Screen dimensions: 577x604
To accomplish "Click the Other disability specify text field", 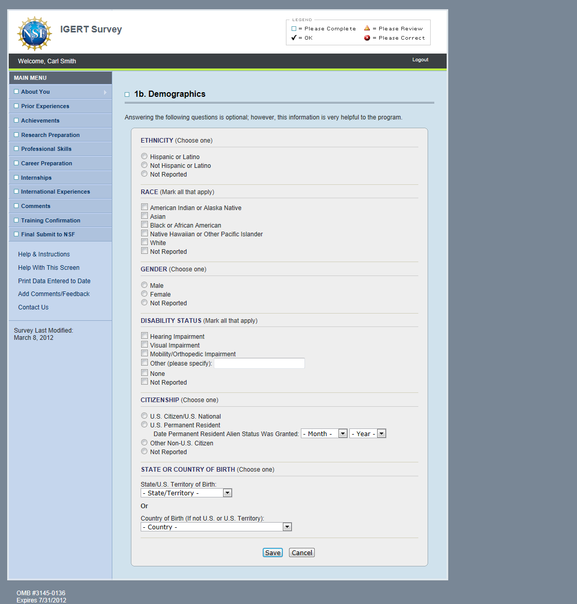I will [259, 364].
